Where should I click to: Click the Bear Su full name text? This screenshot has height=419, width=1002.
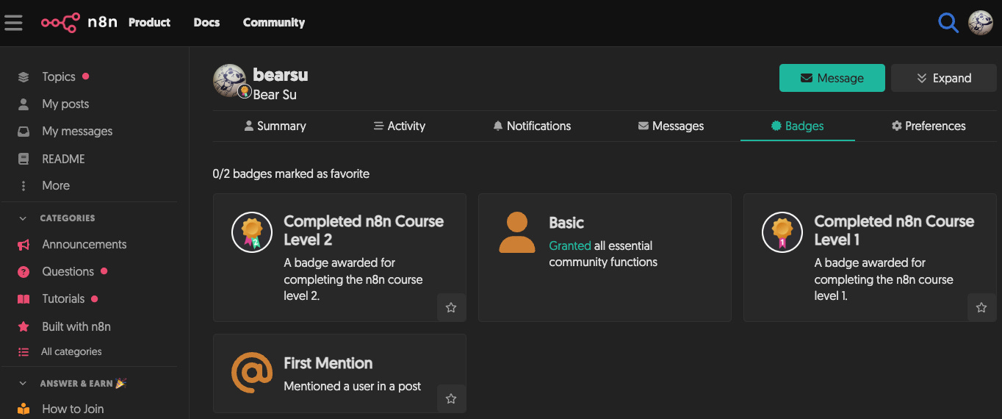[275, 94]
